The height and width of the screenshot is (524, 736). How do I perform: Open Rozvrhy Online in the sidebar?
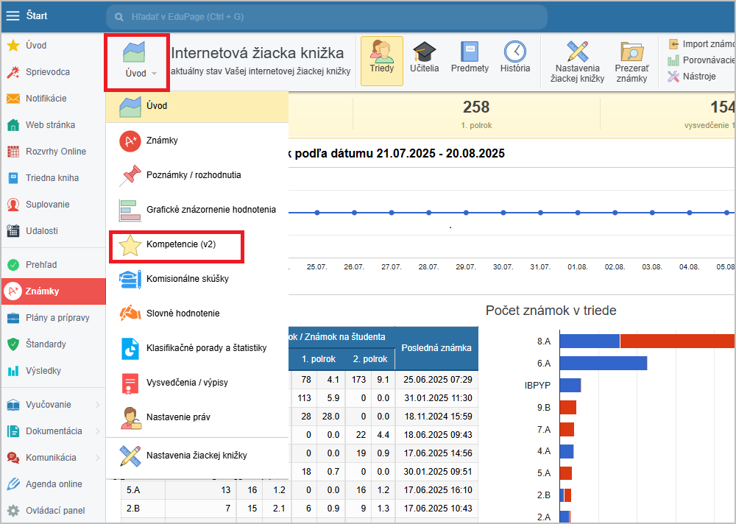tap(55, 152)
